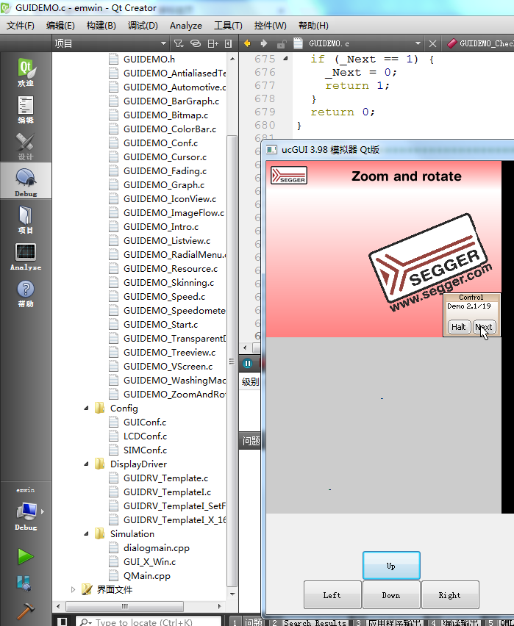The height and width of the screenshot is (626, 514).
Task: Switch to the Analyze mode
Action: 26,256
